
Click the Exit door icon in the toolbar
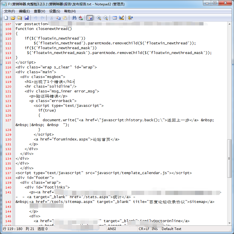point(130,18)
